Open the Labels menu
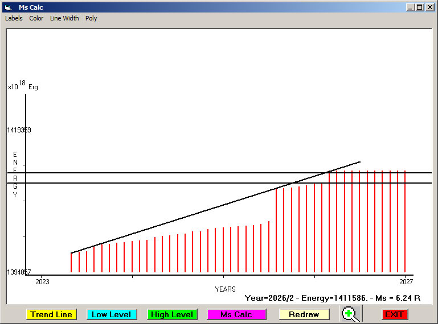Image resolution: width=438 pixels, height=324 pixels. pos(14,18)
